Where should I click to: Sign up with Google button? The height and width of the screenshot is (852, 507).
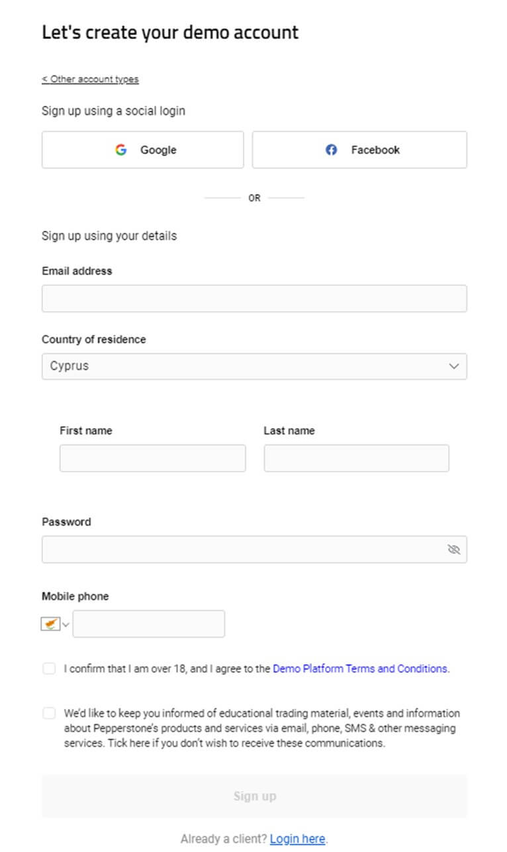[143, 150]
